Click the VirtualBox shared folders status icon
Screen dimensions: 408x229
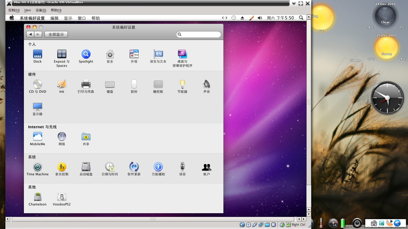pos(267,225)
